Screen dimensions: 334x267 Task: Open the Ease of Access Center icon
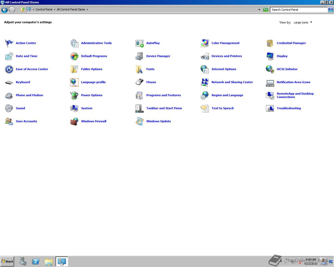(9, 69)
